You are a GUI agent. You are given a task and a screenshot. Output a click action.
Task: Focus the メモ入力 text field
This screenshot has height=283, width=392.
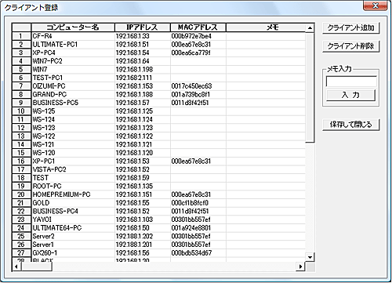tap(351, 82)
